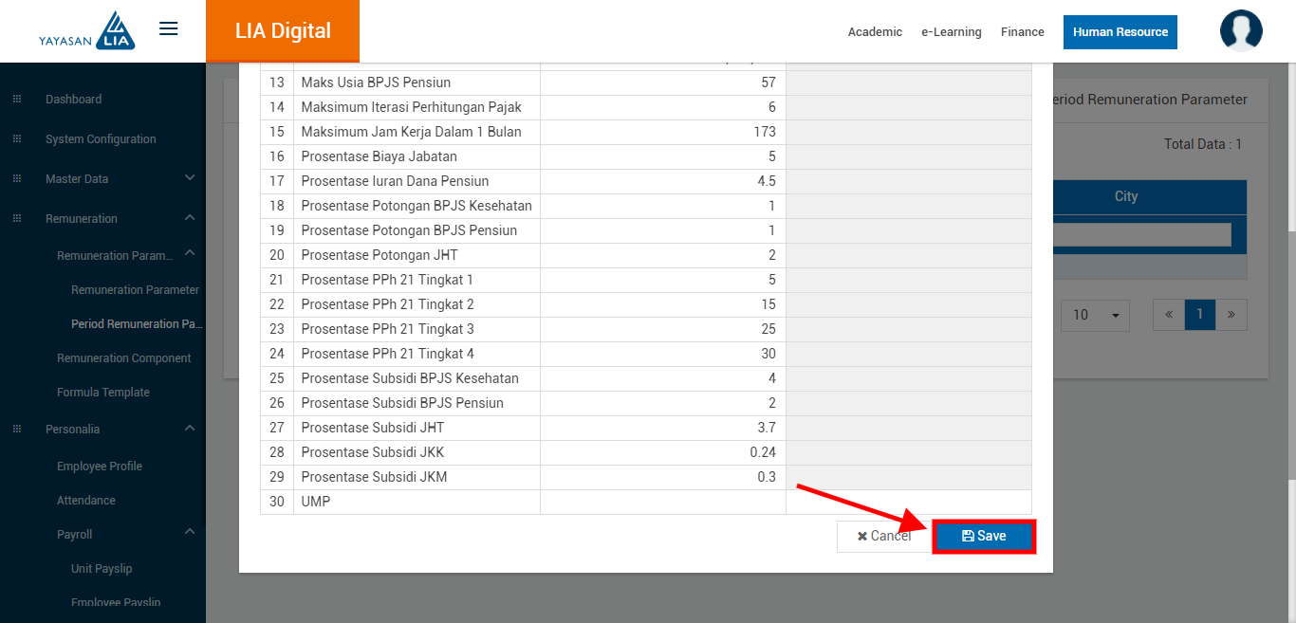Open Remuneration Component in sidebar

[x=124, y=358]
